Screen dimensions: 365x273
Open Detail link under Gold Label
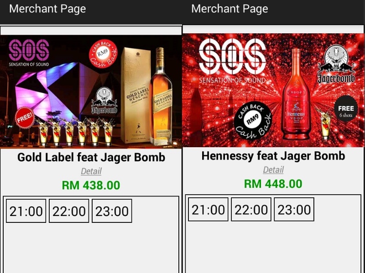pyautogui.click(x=91, y=171)
